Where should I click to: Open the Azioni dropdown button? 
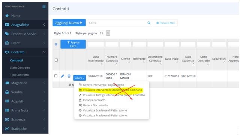click(79, 78)
